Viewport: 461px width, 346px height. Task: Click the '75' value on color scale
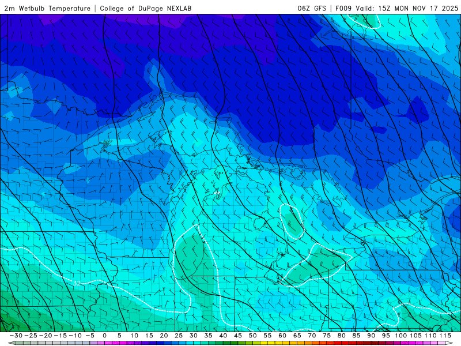pyautogui.click(x=327, y=336)
